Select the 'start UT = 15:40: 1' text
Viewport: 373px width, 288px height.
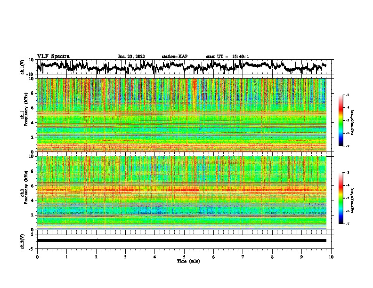click(x=227, y=56)
